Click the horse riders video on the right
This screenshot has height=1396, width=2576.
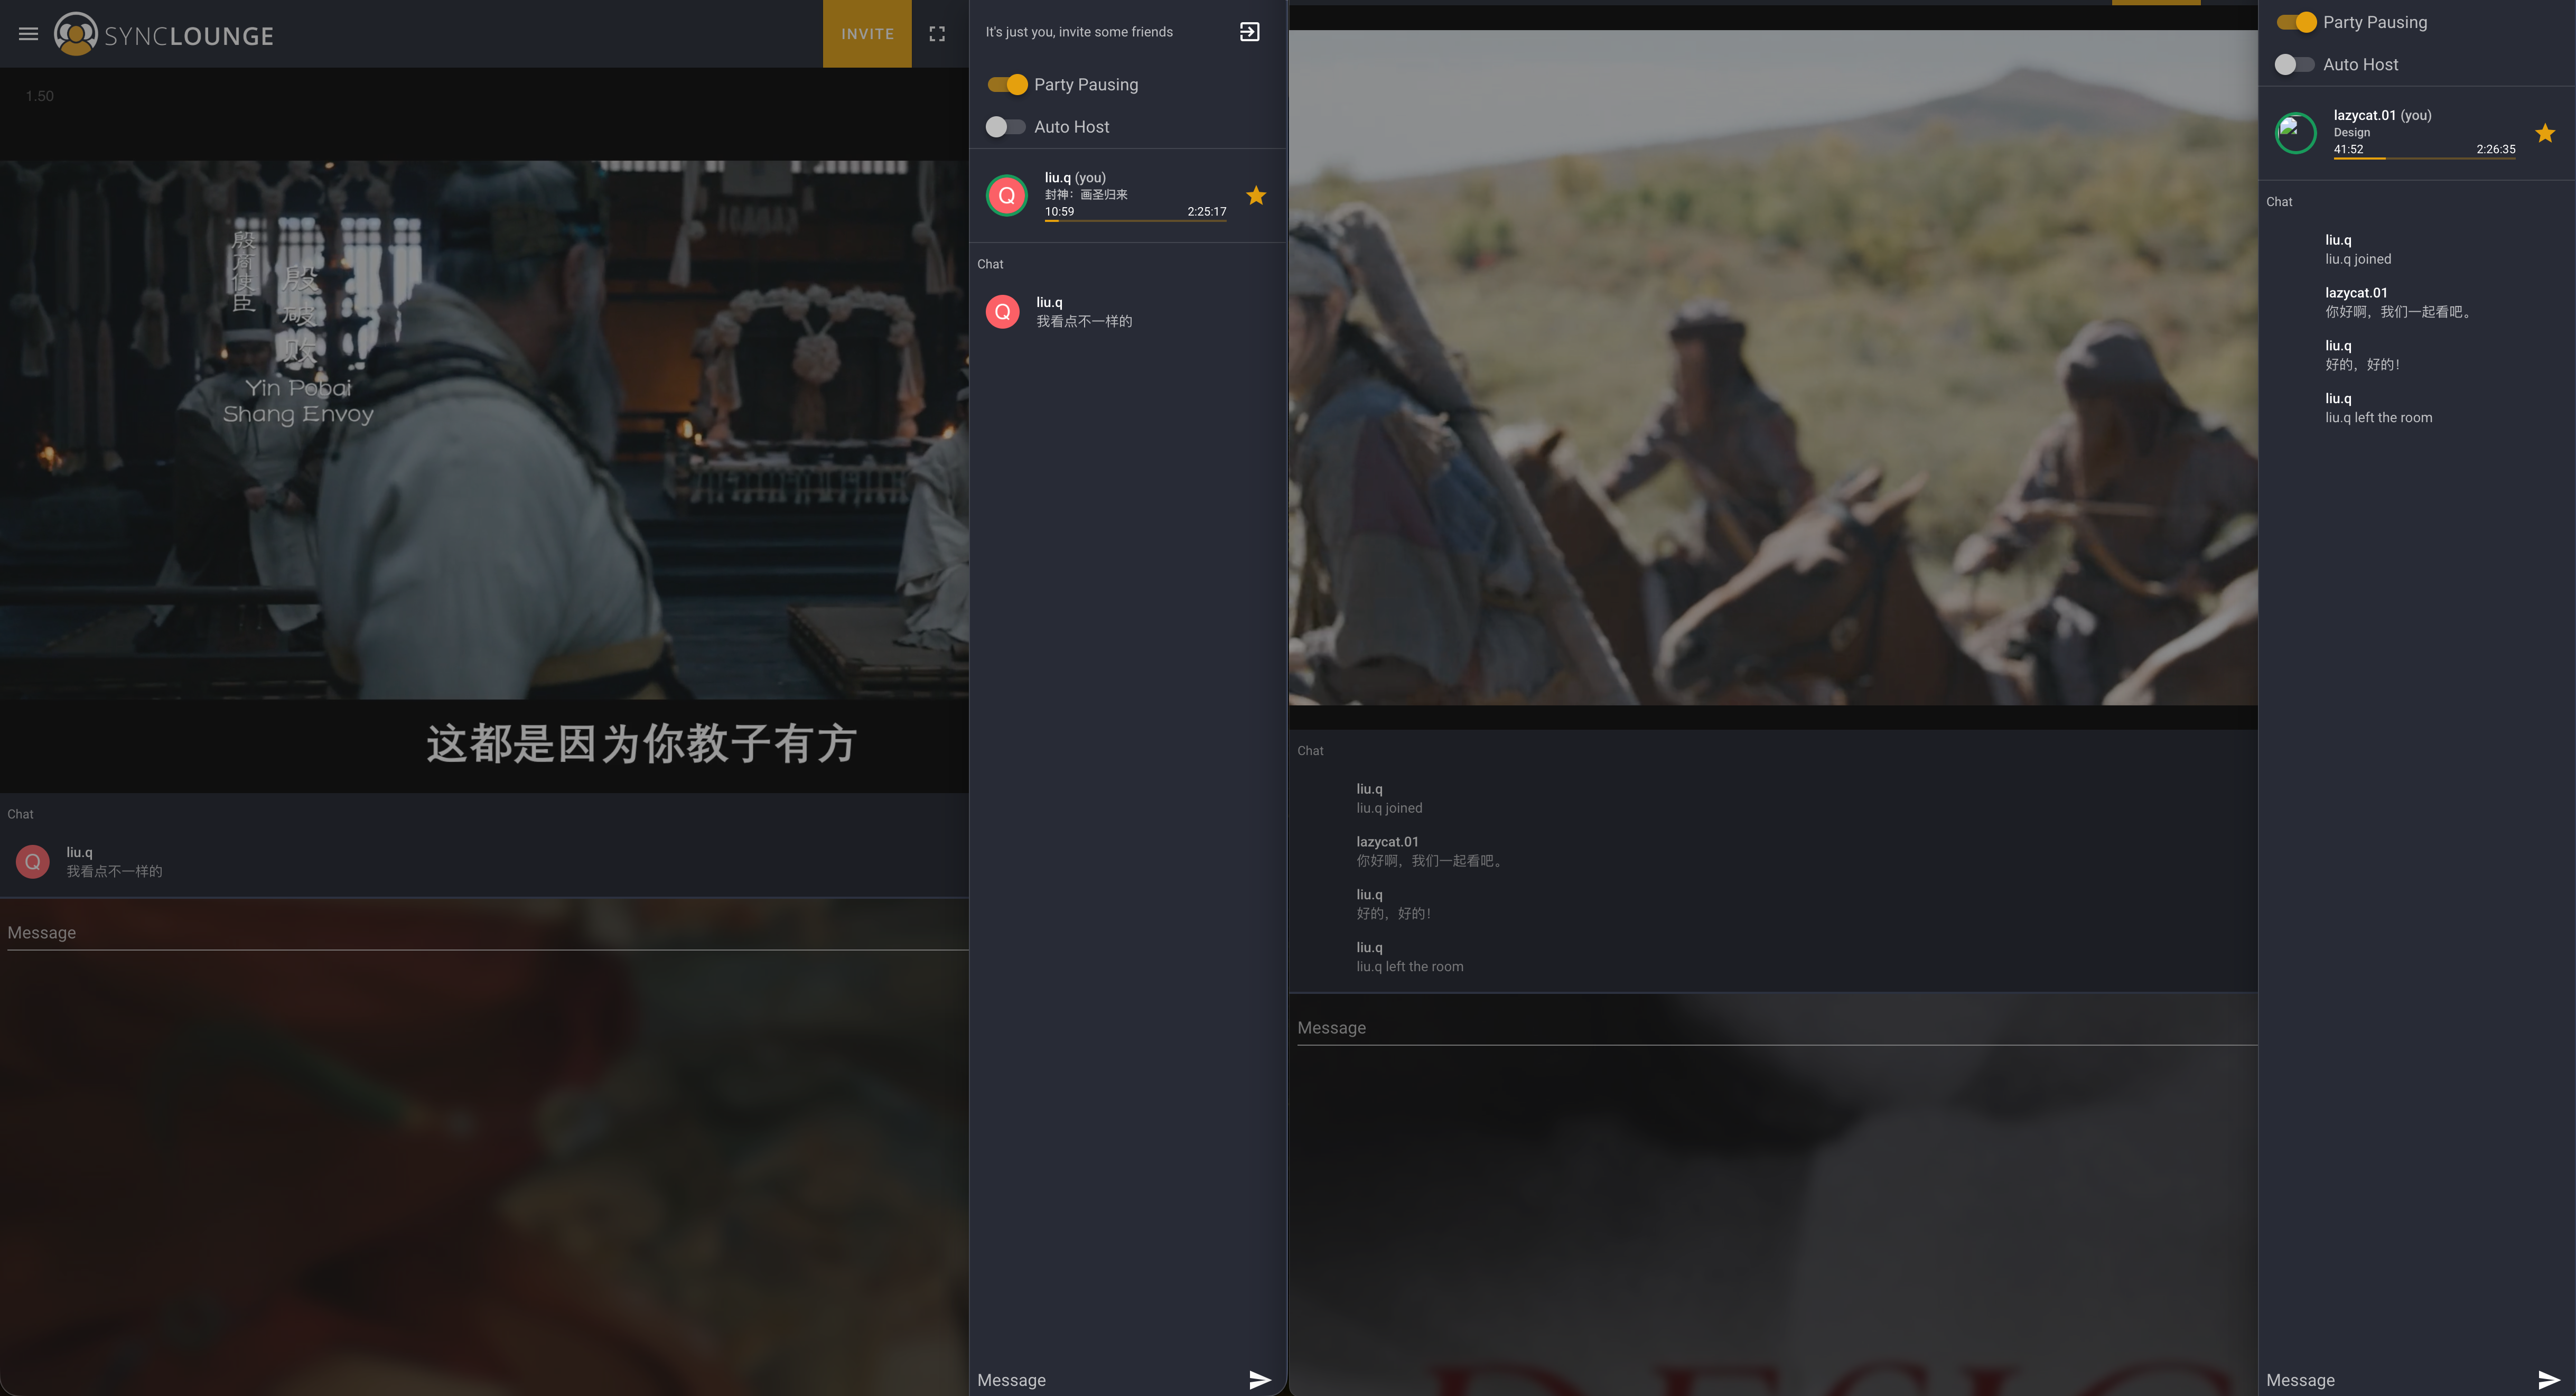coord(1773,368)
